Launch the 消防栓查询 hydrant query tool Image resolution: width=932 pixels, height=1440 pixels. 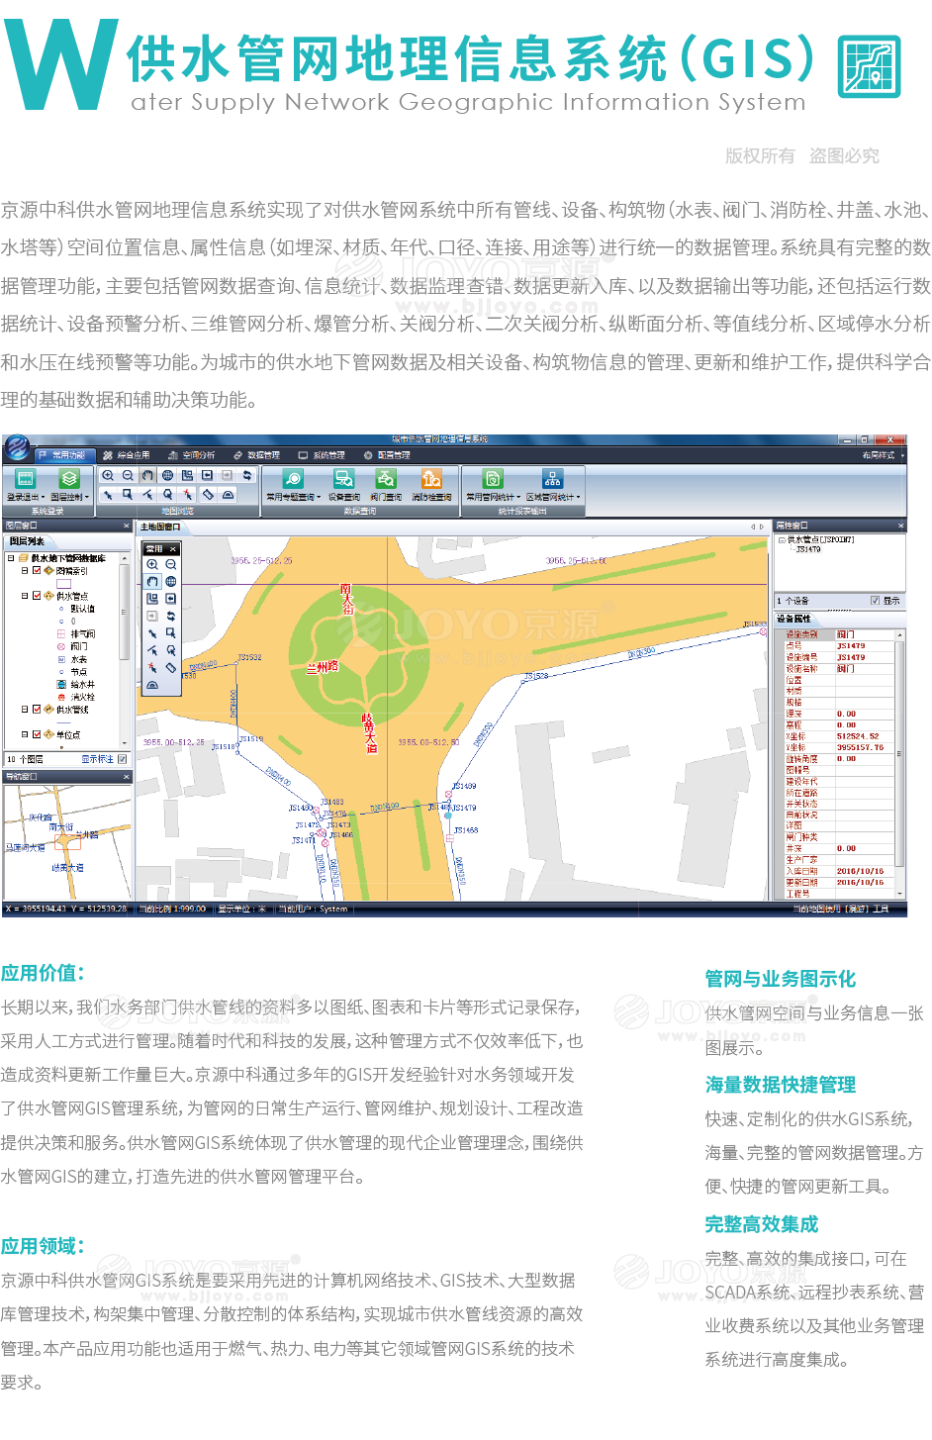click(431, 480)
